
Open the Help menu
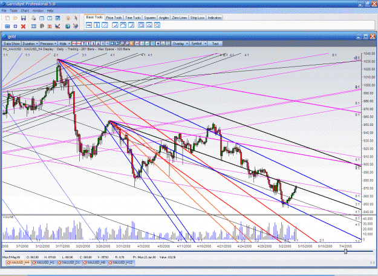(x=50, y=11)
